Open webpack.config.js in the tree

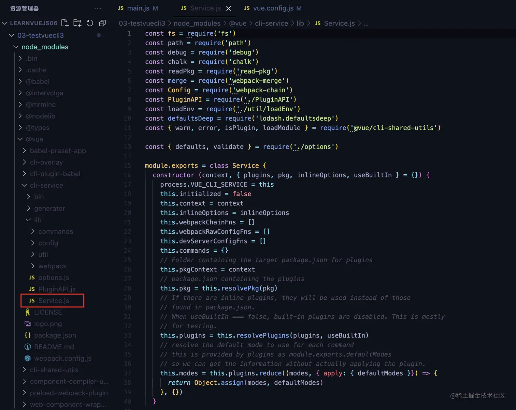click(63, 358)
